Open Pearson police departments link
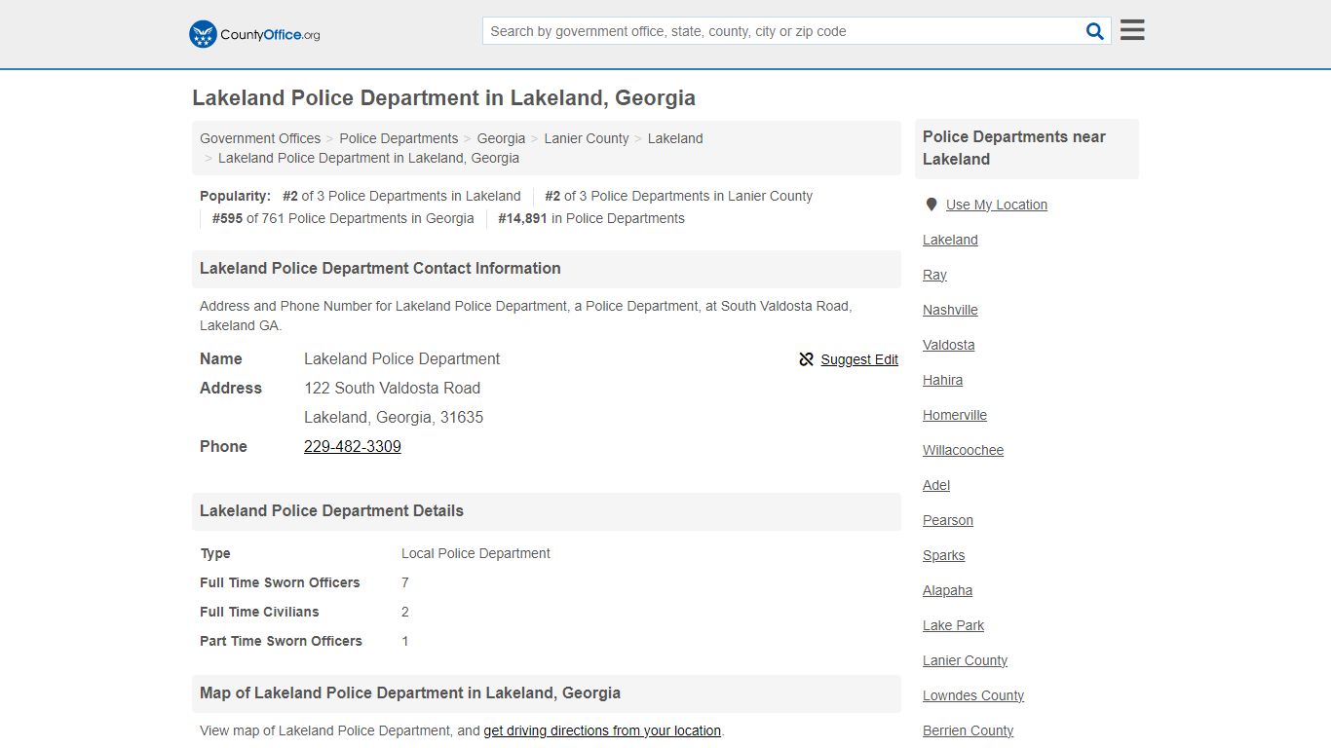The width and height of the screenshot is (1331, 748). [948, 520]
